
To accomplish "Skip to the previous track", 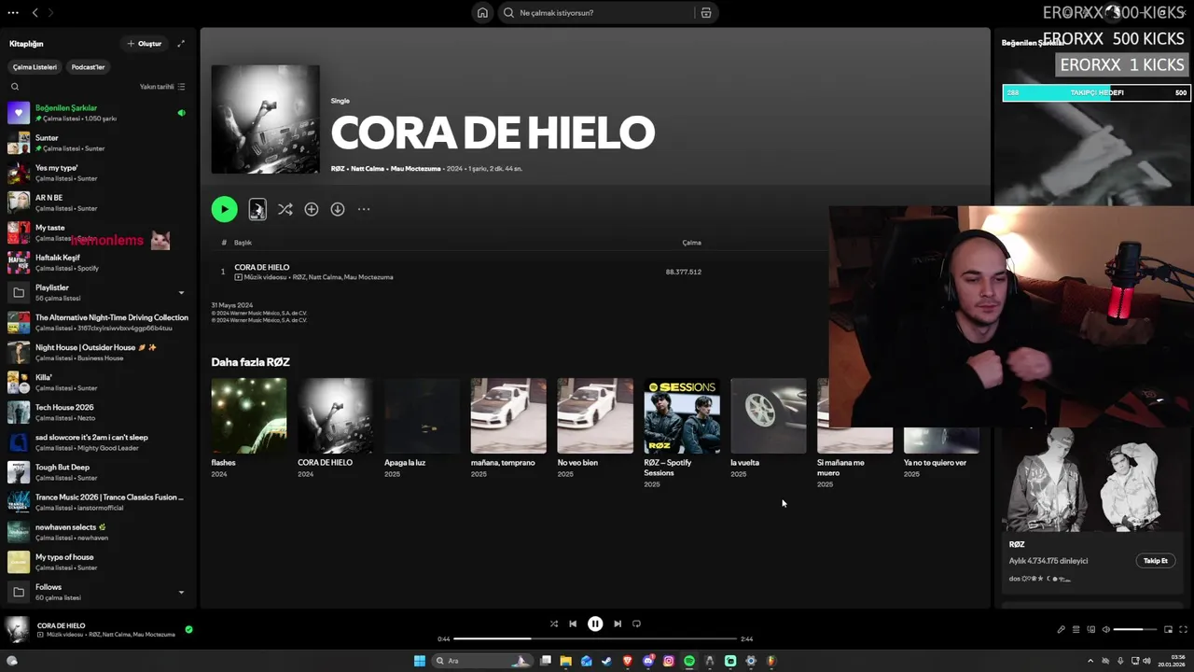I will (x=573, y=623).
